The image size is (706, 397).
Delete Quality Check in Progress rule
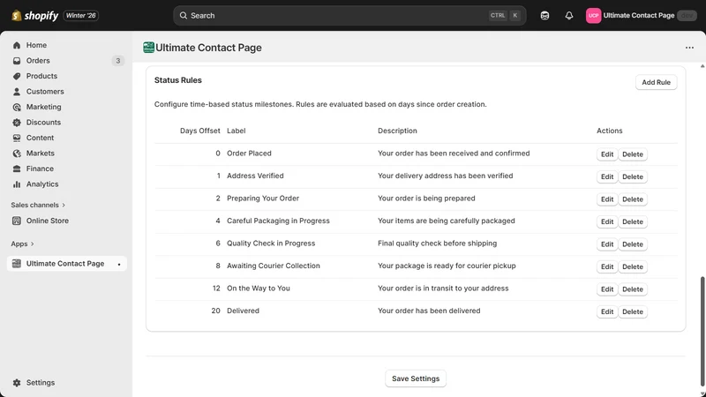633,244
